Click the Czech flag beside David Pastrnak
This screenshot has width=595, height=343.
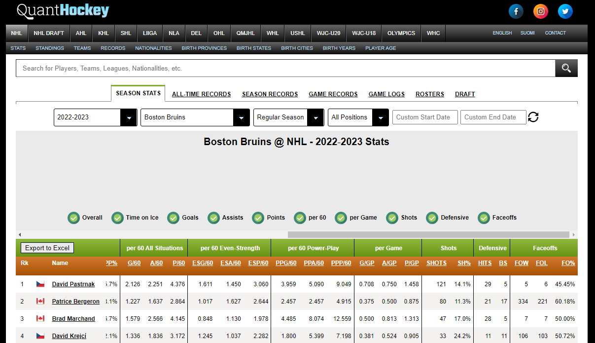tap(40, 284)
